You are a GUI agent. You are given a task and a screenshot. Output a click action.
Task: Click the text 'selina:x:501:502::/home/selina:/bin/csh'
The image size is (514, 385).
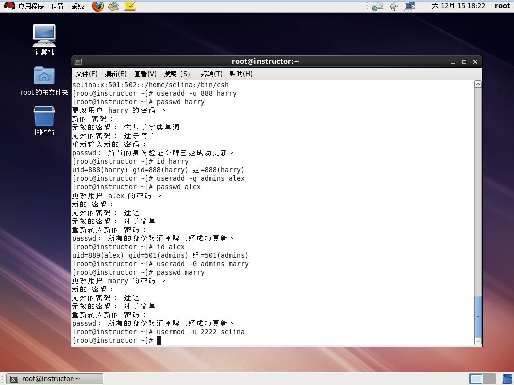click(151, 85)
